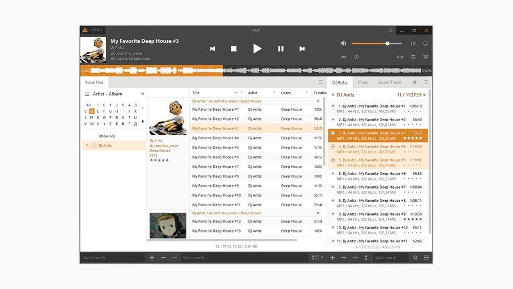This screenshot has width=513, height=289.
Task: Skip to the next track
Action: (302, 49)
